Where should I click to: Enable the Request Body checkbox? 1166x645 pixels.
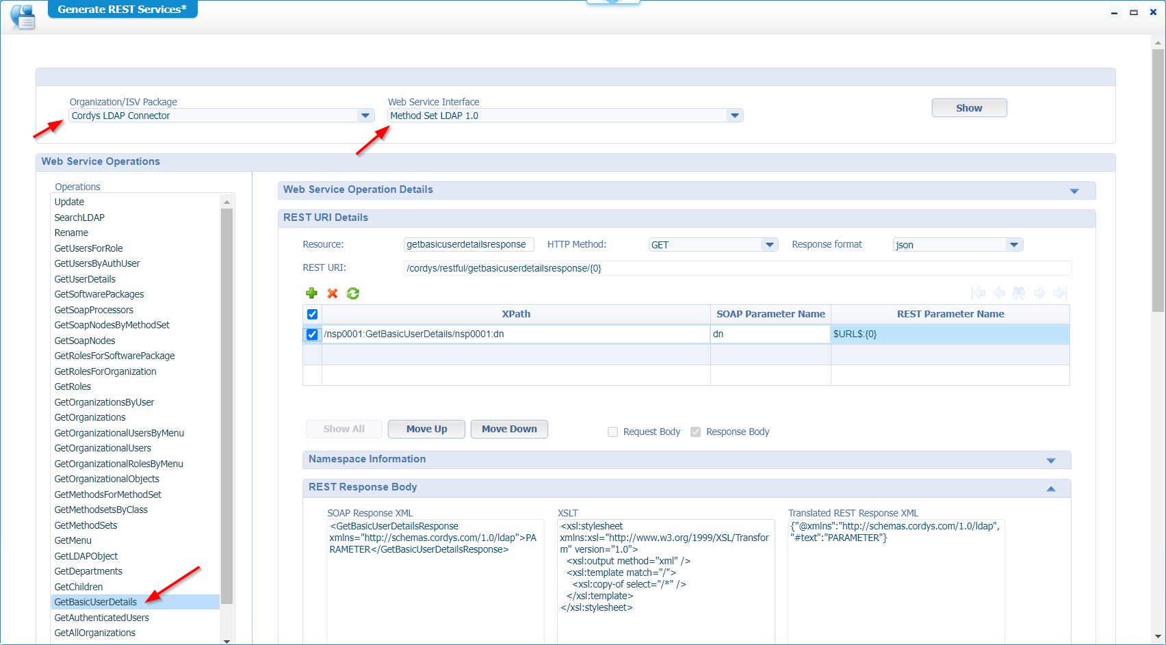[x=613, y=432]
